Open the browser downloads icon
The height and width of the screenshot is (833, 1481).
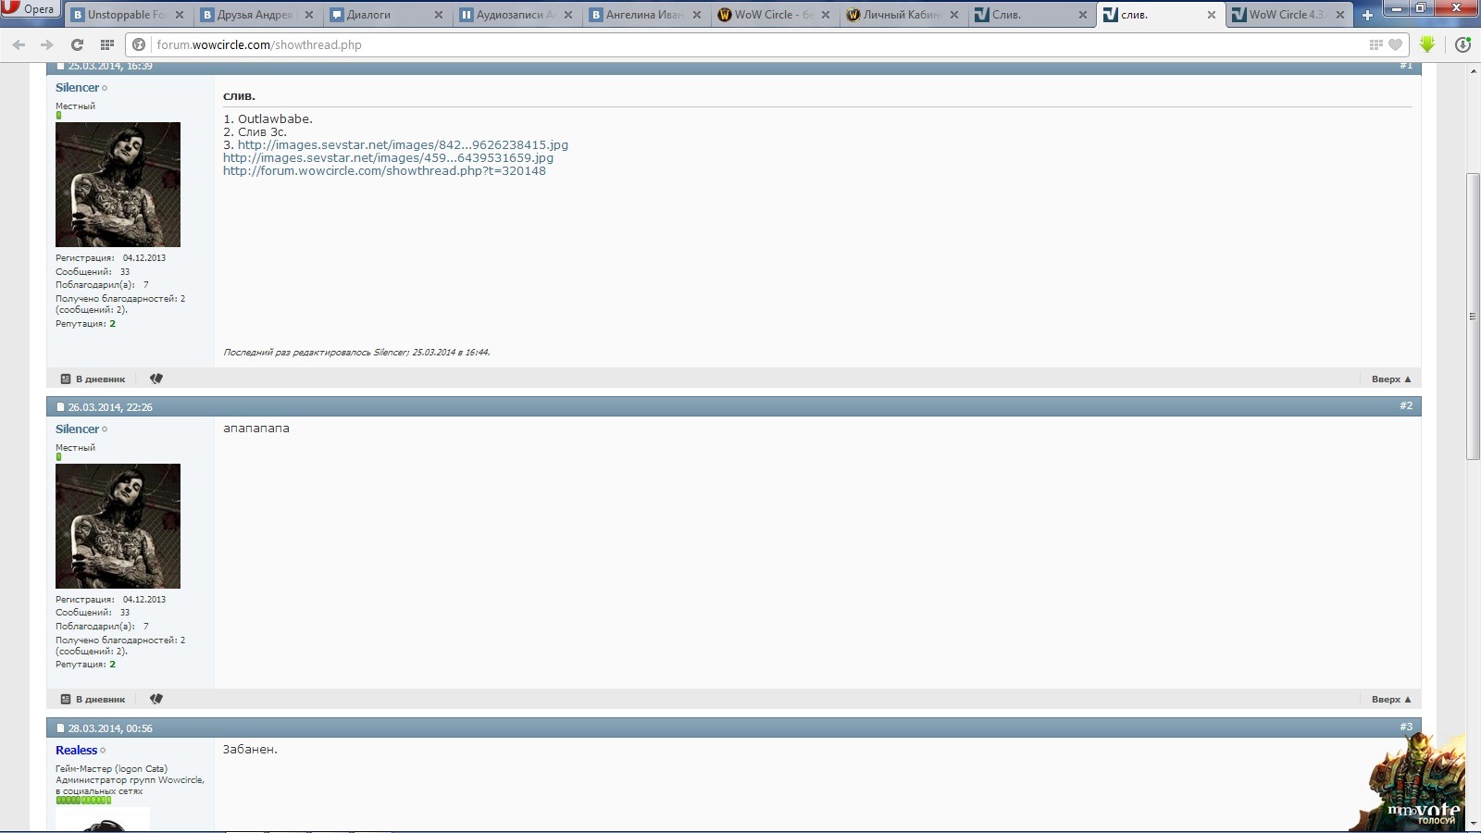(1462, 44)
